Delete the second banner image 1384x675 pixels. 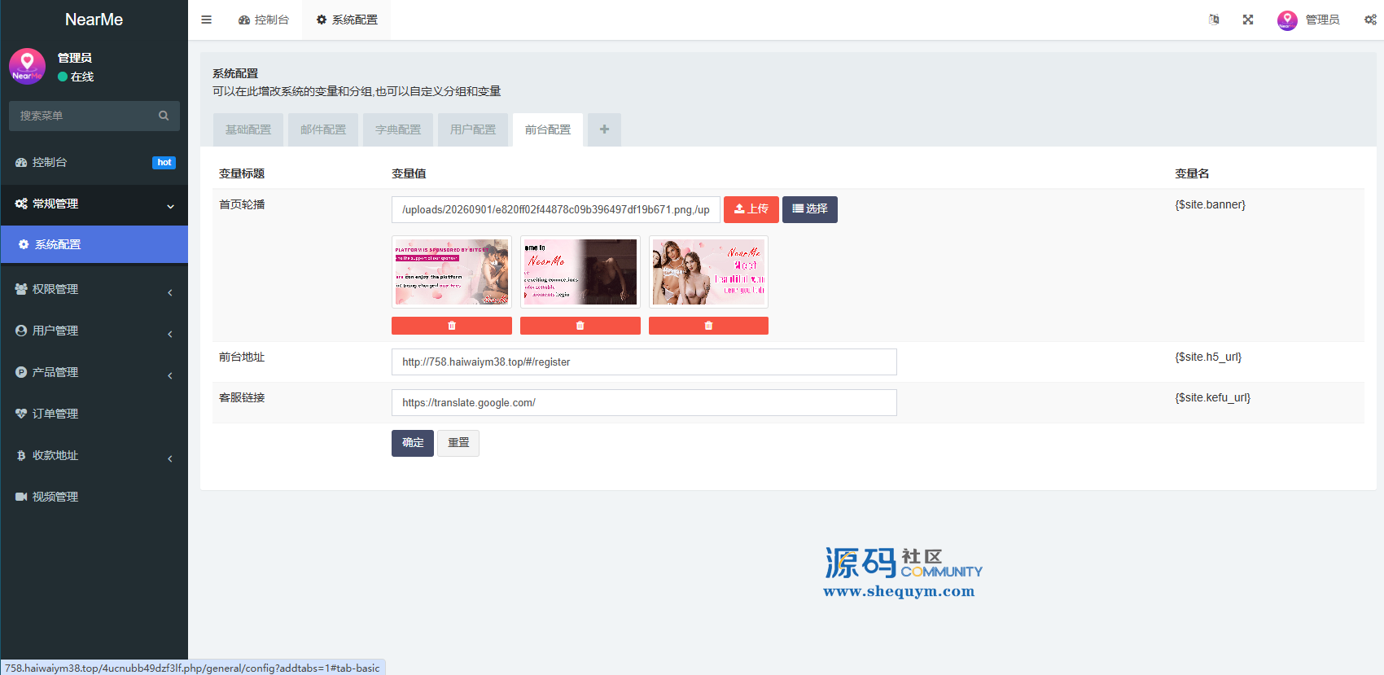[x=580, y=326]
